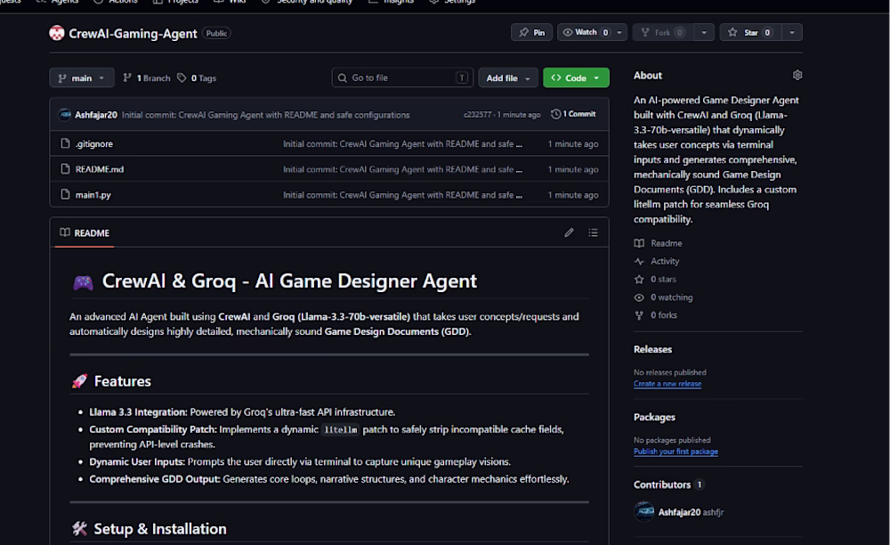Open the Releases heading link
The height and width of the screenshot is (545, 890).
point(652,349)
